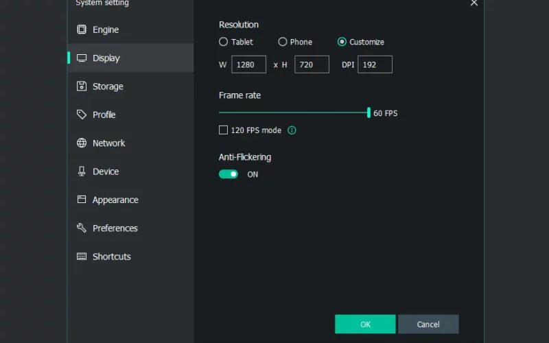Image resolution: width=549 pixels, height=343 pixels.
Task: Click the Preferences wrench icon
Action: click(x=82, y=228)
